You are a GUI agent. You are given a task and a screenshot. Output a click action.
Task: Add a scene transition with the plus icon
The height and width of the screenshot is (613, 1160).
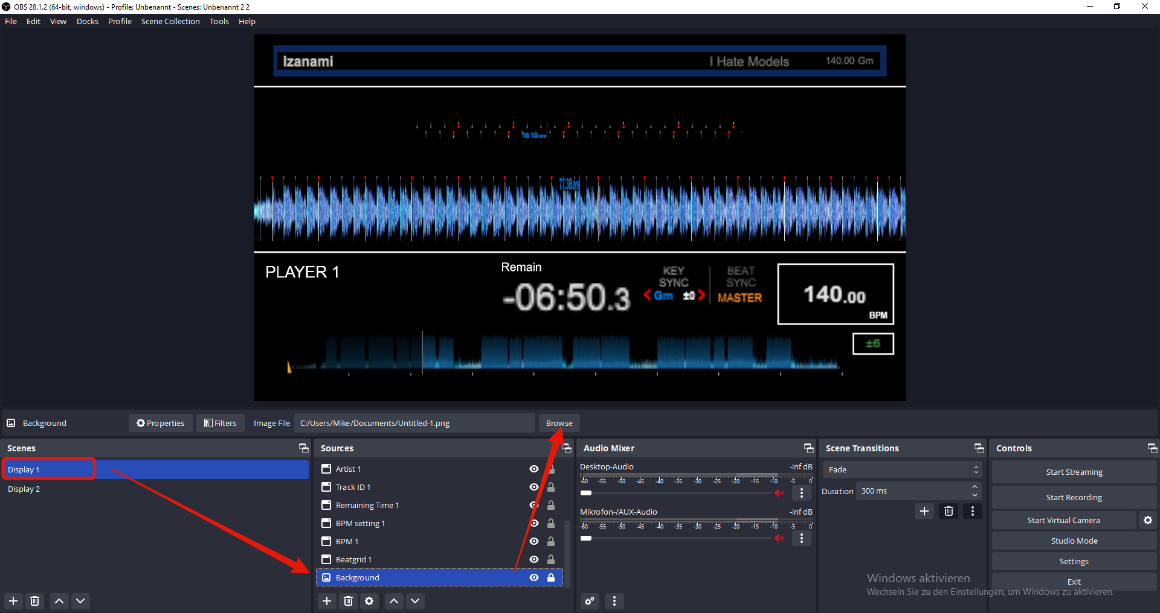point(924,511)
